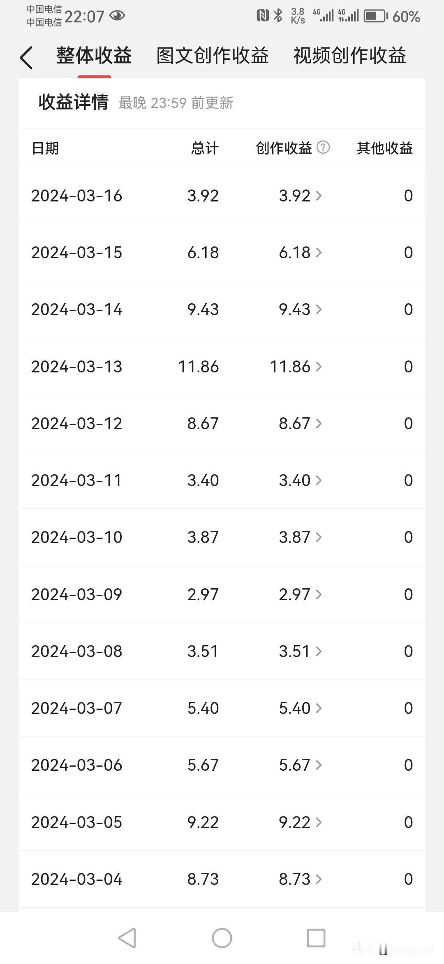This screenshot has height=964, width=444.
Task: Open creation earnings 8.67 for 2024-03-12
Action: pyautogui.click(x=300, y=423)
